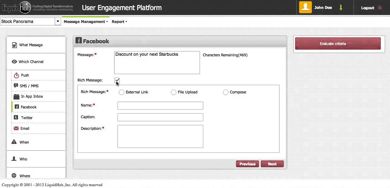Select the Compose radio button
This screenshot has width=390, height=188.
pyautogui.click(x=226, y=92)
